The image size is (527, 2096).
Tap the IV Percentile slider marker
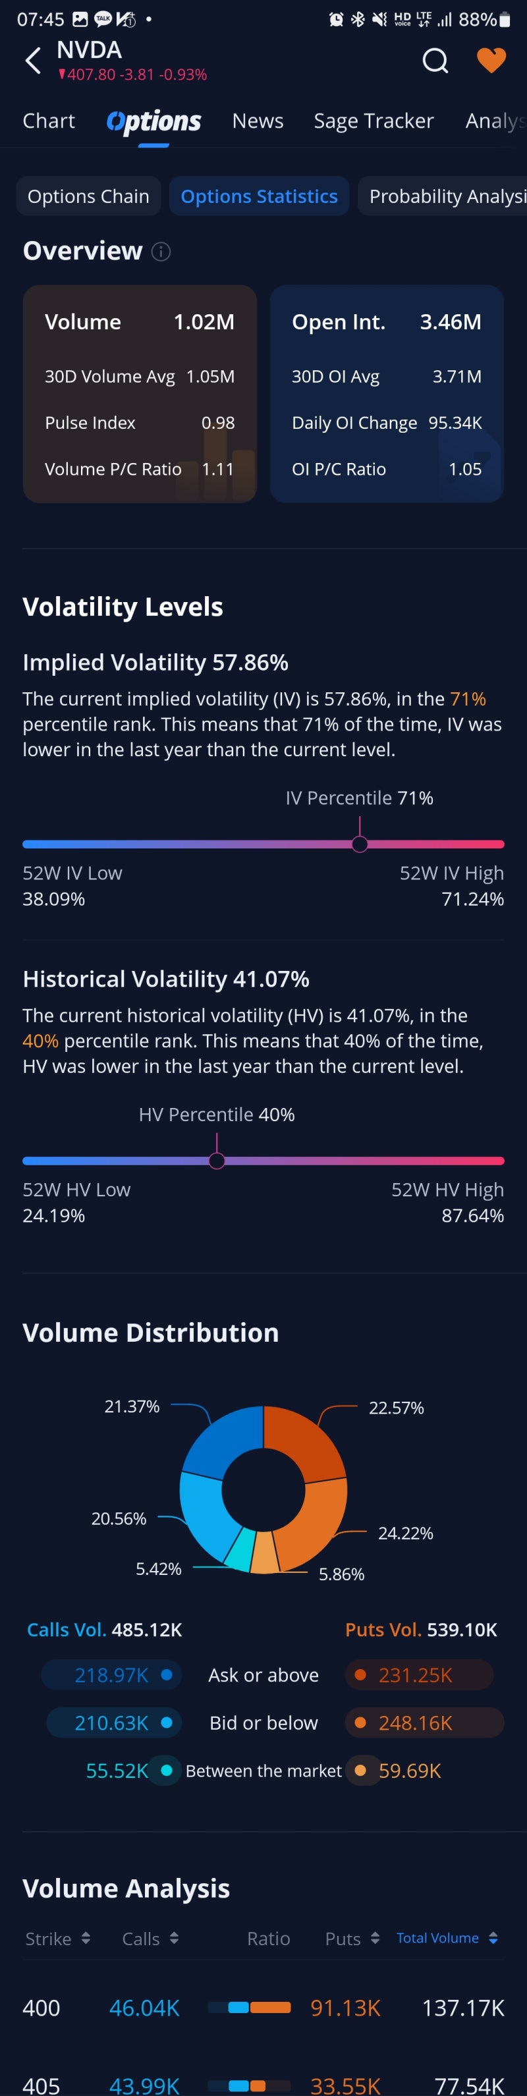(360, 844)
